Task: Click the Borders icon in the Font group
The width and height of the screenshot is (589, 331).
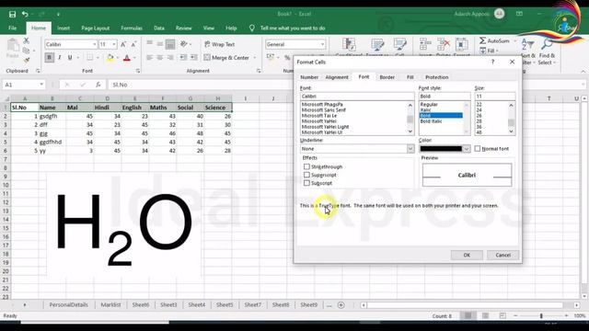Action: tap(90, 57)
